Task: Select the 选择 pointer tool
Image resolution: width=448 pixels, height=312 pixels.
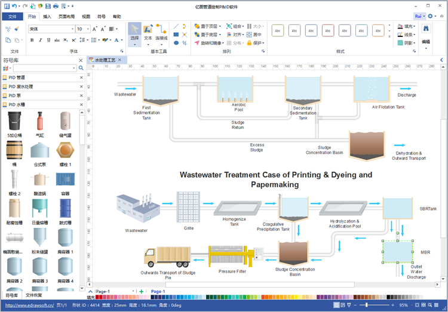Action: point(134,32)
